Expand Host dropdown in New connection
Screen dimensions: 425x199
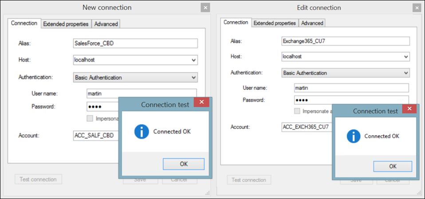click(193, 60)
